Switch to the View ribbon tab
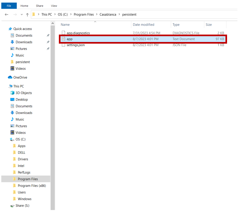The width and height of the screenshot is (251, 211). point(54,5)
